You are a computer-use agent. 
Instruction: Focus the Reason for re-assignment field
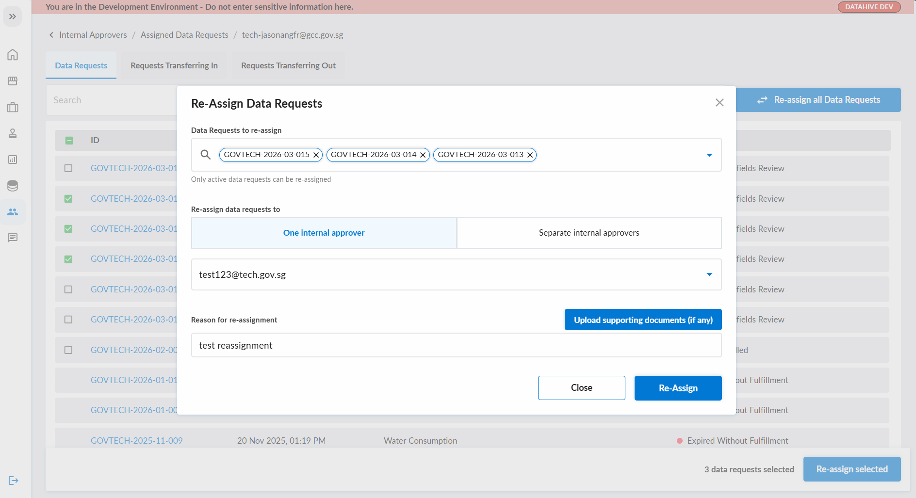pyautogui.click(x=457, y=345)
